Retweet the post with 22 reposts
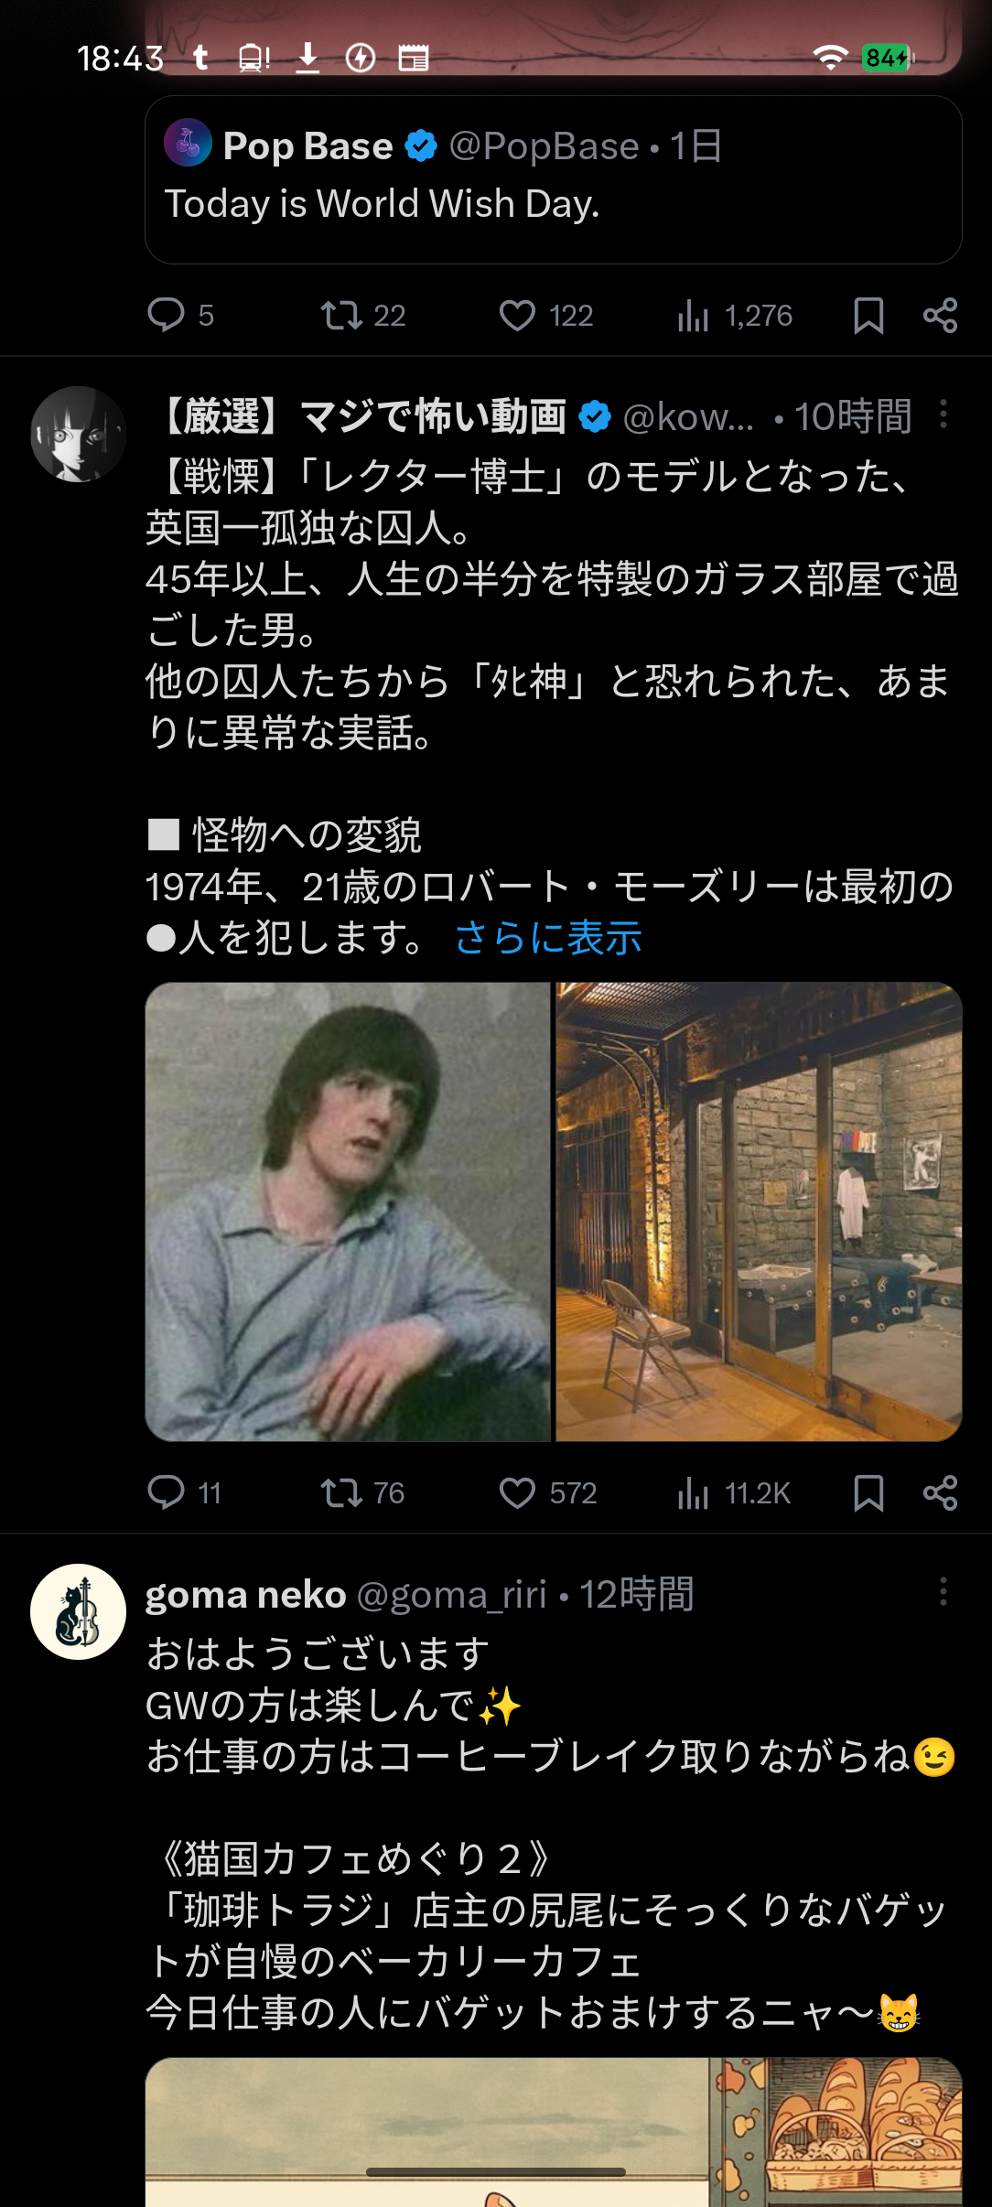992x2207 pixels. 341,316
